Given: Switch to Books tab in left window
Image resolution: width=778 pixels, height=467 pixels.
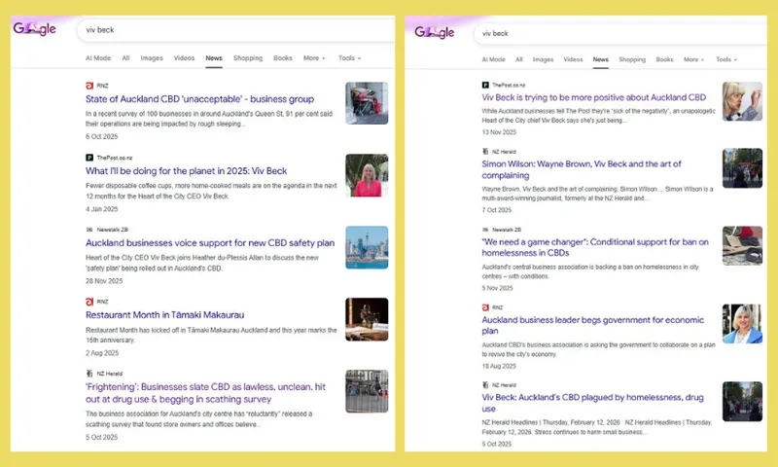Looking at the screenshot, I should pyautogui.click(x=283, y=58).
